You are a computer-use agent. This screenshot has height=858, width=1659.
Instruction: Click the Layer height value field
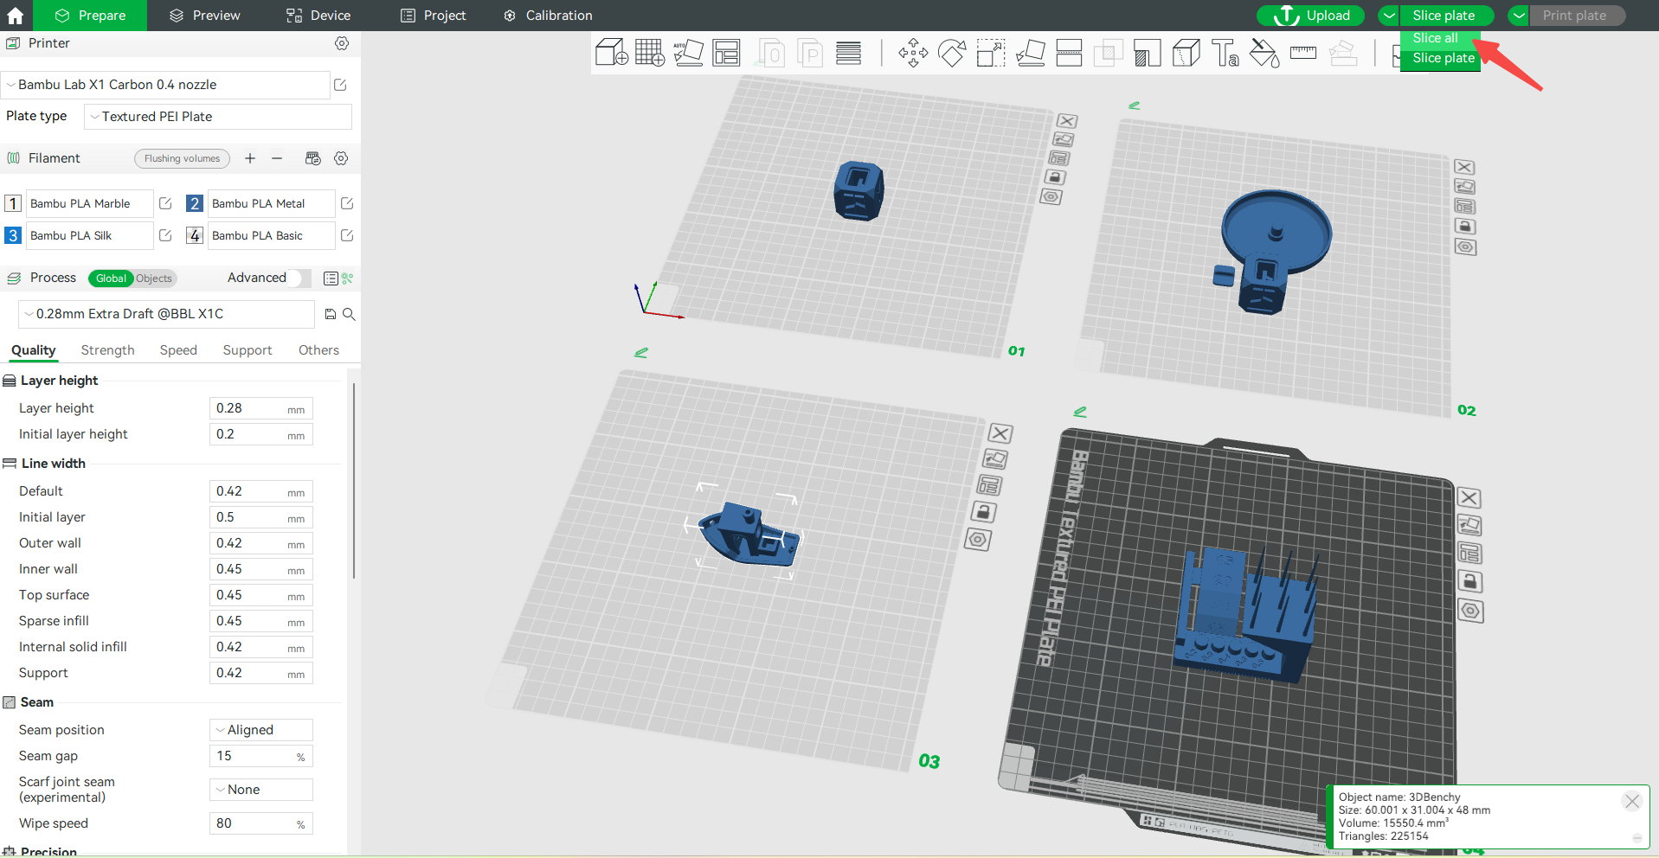(x=261, y=408)
